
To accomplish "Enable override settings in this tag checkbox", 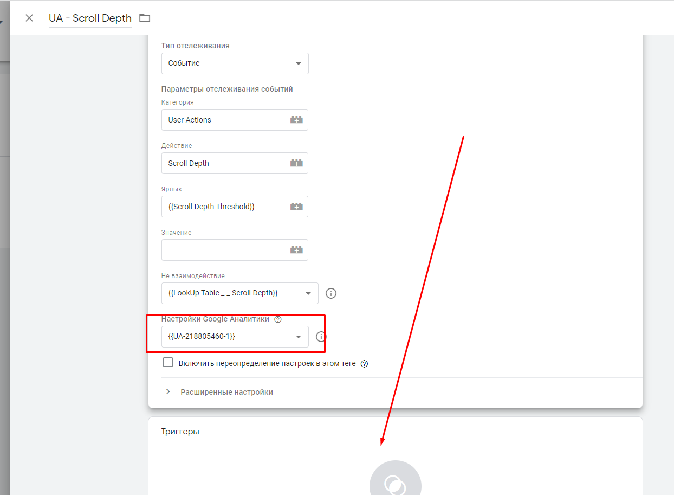I will tap(168, 363).
